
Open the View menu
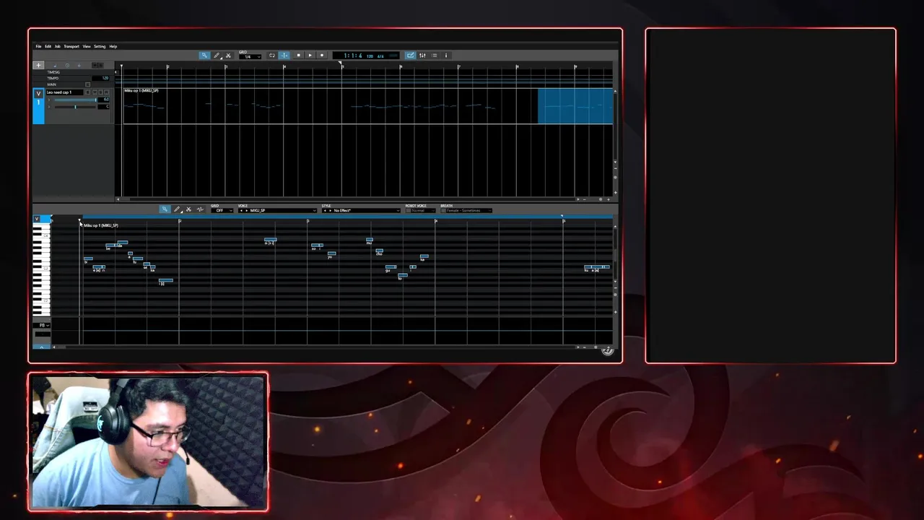[x=87, y=46]
